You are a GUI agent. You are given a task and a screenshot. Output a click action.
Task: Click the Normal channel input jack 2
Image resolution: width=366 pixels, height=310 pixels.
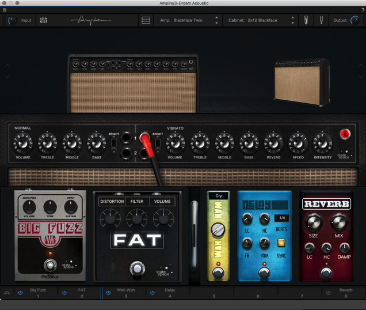[x=126, y=153]
